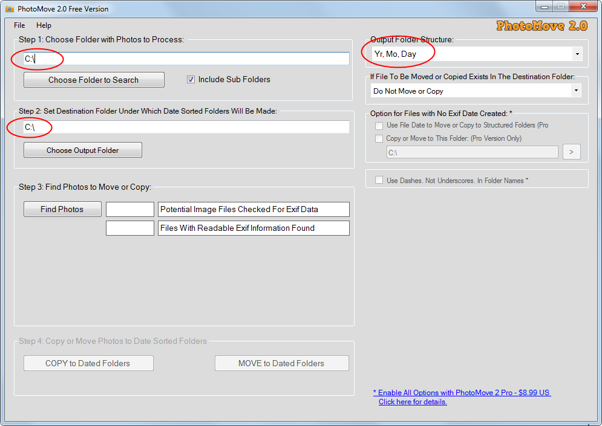Click the PhotoMove camera icon in title bar
Screen dimensions: 602x426
click(9, 9)
